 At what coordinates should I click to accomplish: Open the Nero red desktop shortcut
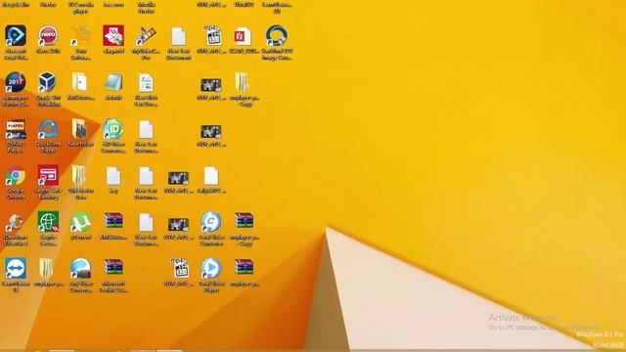pos(48,36)
